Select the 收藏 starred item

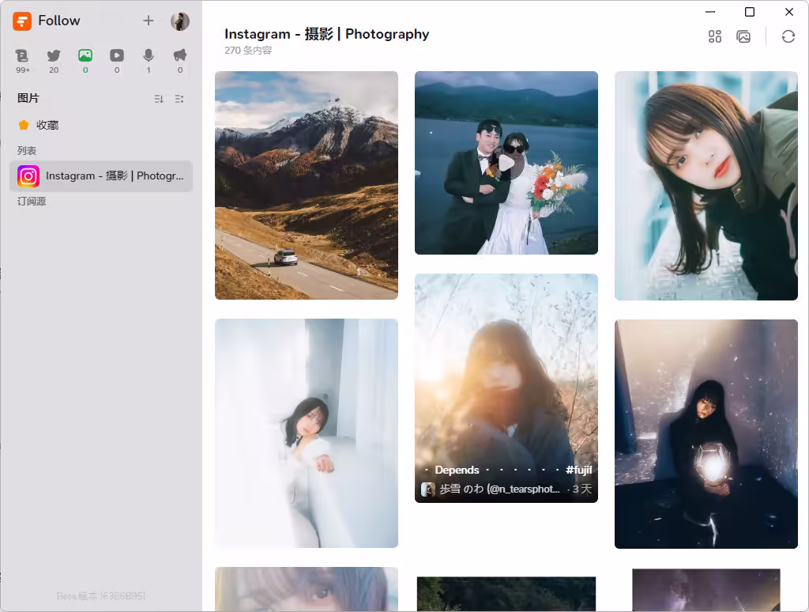(x=47, y=125)
